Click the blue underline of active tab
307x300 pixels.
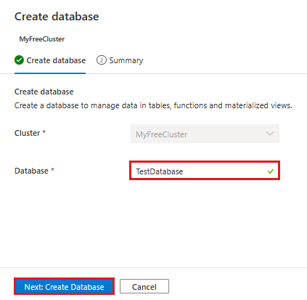[x=50, y=73]
